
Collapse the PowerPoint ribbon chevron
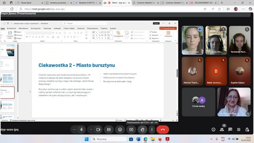[x=175, y=41]
